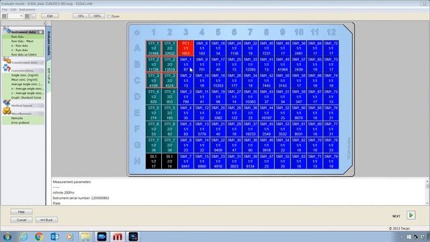Open the Instrument menu

(x=27, y=9)
